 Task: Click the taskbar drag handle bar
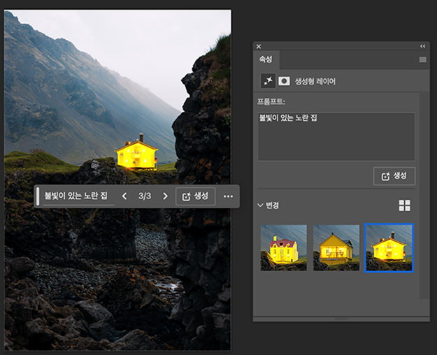38,196
